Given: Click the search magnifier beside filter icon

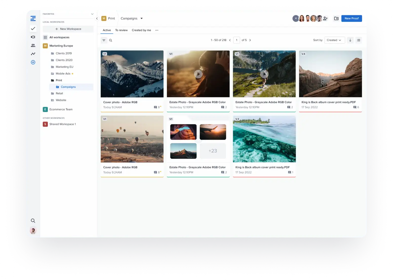Looking at the screenshot, I should 111,40.
